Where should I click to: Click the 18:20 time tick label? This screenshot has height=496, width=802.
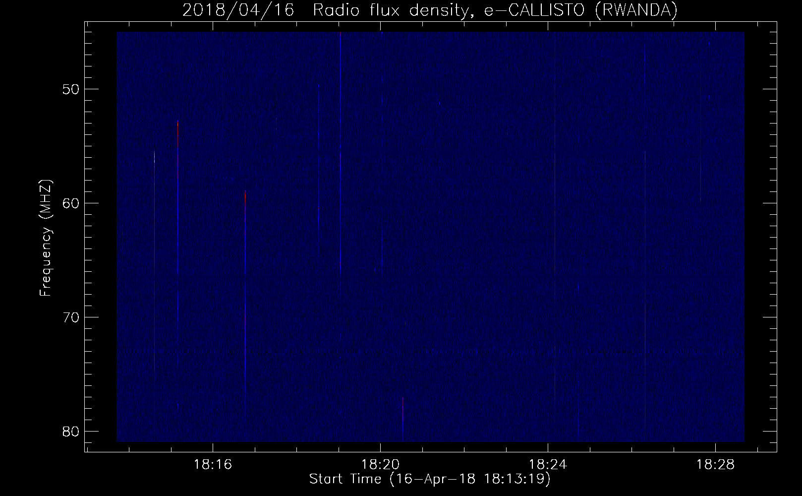point(380,465)
